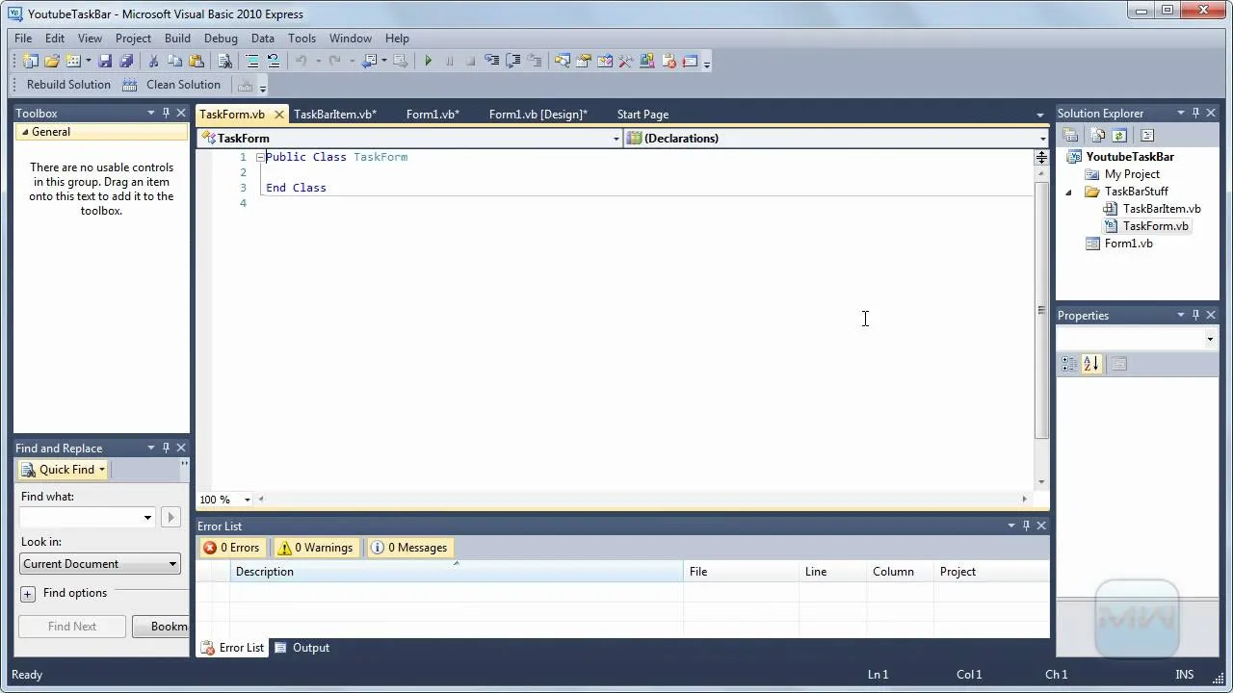This screenshot has width=1233, height=693.
Task: Click the Step Into toolbar icon
Action: (491, 61)
